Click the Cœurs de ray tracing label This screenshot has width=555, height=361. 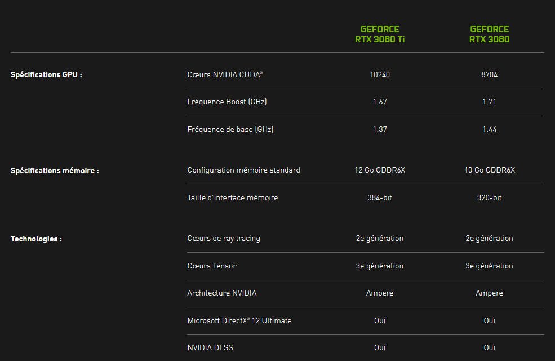click(224, 239)
